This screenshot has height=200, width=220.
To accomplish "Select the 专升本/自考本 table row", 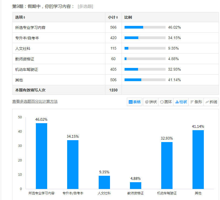I will [x=27, y=38].
